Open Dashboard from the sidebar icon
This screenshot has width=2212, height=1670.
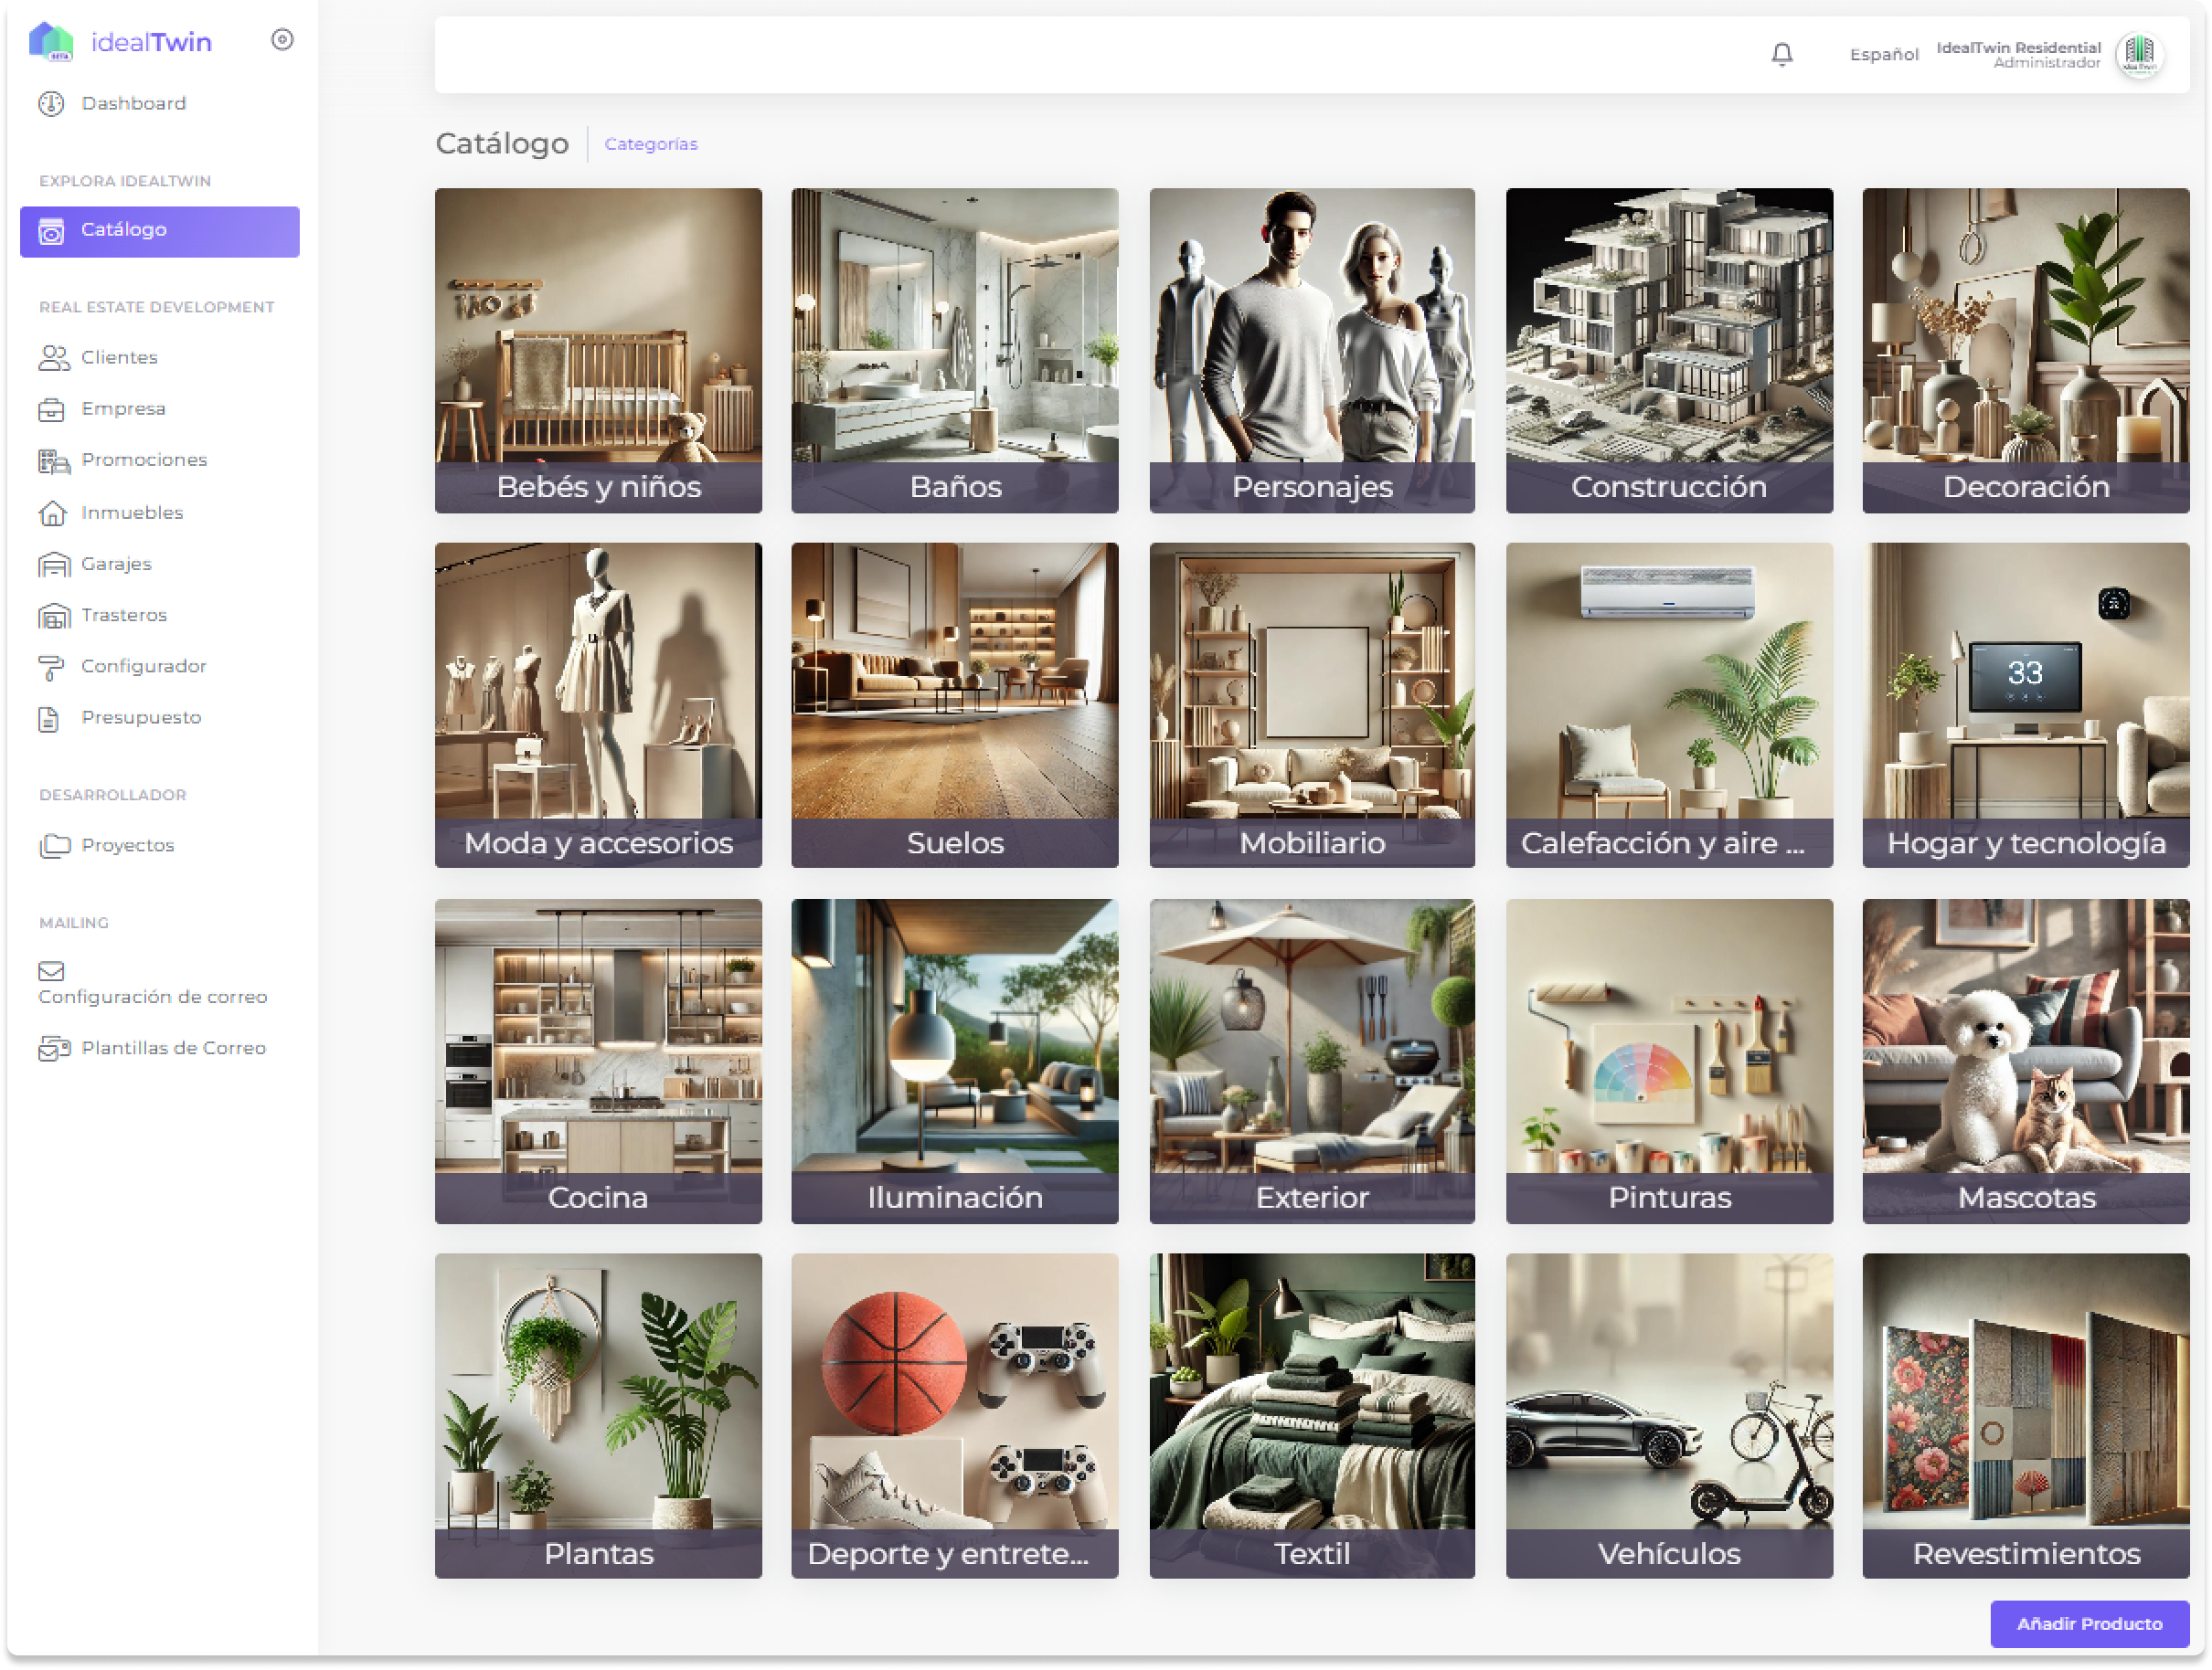tap(51, 104)
